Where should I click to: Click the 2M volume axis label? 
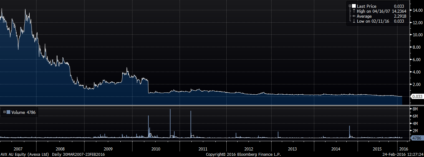415,131
